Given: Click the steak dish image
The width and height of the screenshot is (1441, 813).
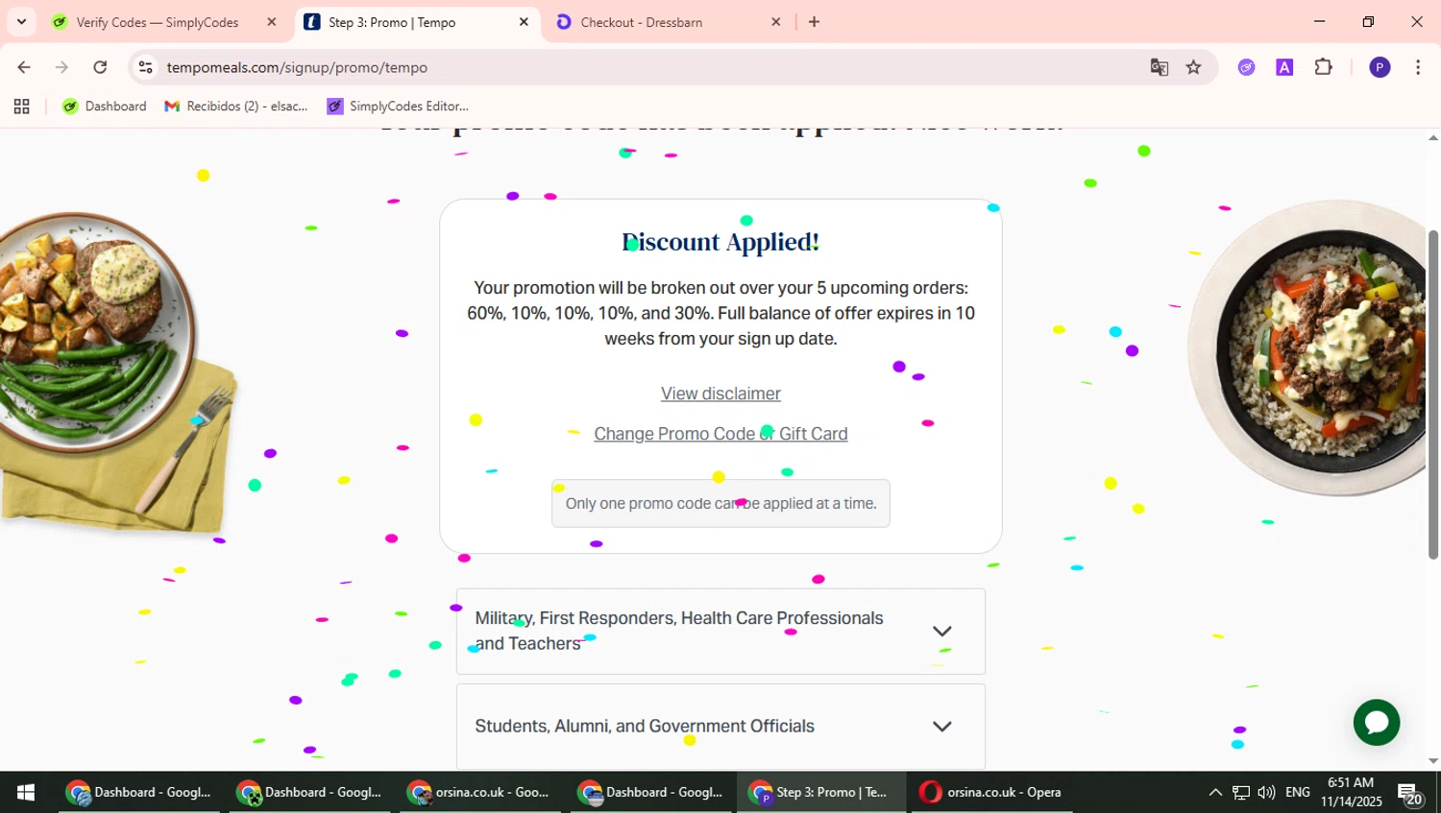Looking at the screenshot, I should click(98, 331).
